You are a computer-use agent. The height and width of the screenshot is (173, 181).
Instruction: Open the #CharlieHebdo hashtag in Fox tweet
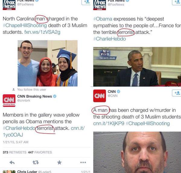click(110, 39)
